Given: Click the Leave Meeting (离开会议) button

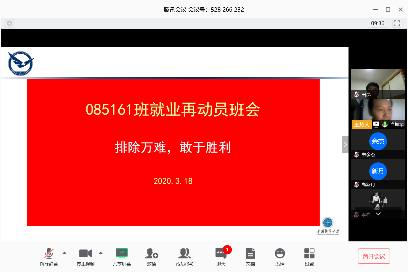Looking at the screenshot, I should (374, 256).
